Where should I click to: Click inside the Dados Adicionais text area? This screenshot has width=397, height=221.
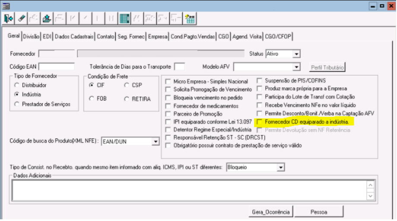[x=189, y=191]
